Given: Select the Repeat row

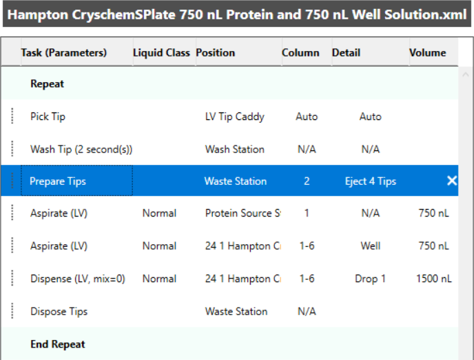Looking at the screenshot, I should coord(48,84).
